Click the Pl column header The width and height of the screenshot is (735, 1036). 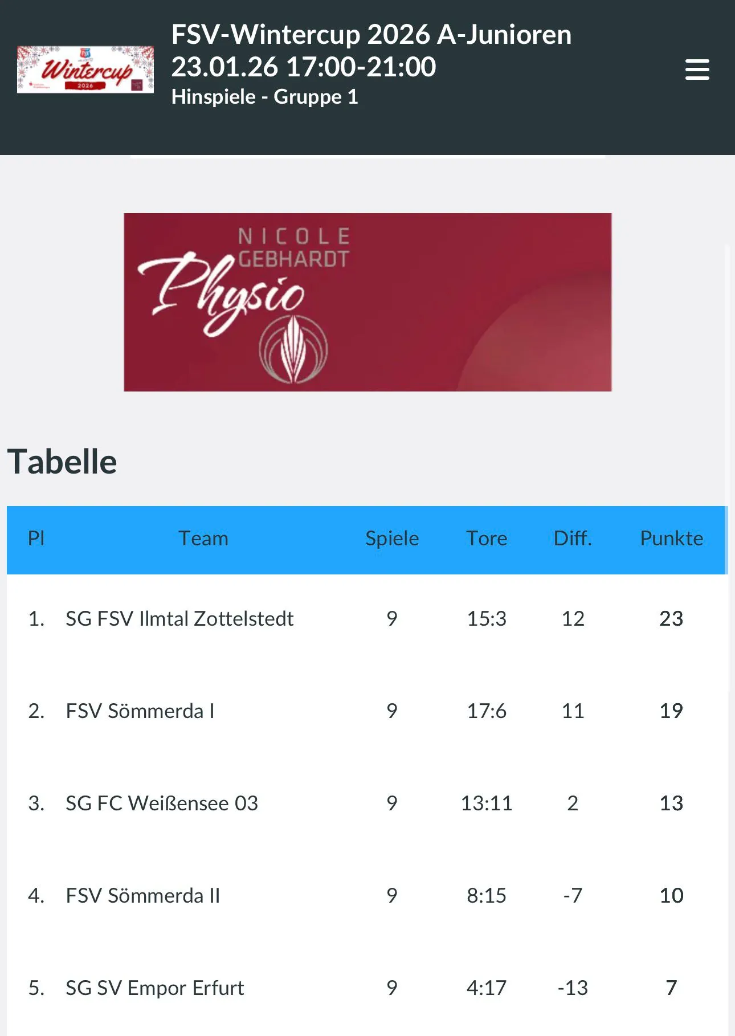tap(36, 539)
